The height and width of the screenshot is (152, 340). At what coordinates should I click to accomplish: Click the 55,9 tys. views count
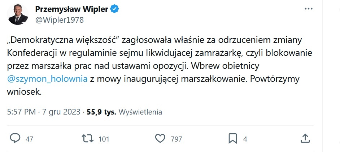pyautogui.click(x=101, y=112)
